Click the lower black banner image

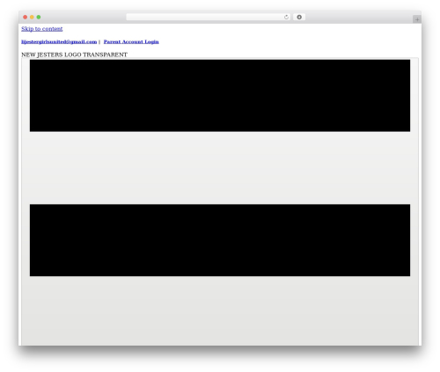point(220,240)
